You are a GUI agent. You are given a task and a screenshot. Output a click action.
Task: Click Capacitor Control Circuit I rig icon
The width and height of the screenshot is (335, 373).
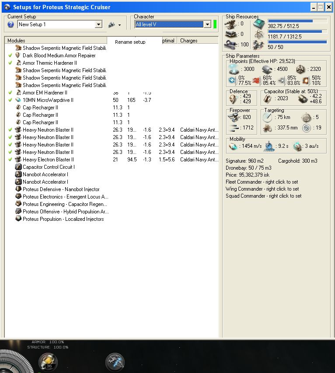(18, 167)
